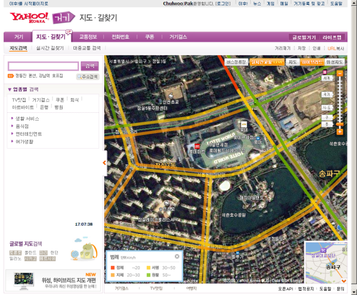357x295 pixels.
Task: Click the school icon at 신천초교
Action: point(171,96)
